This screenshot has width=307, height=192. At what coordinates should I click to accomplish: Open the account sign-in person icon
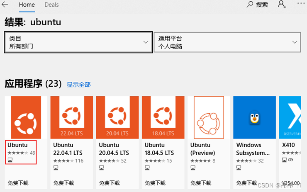pos(282,4)
